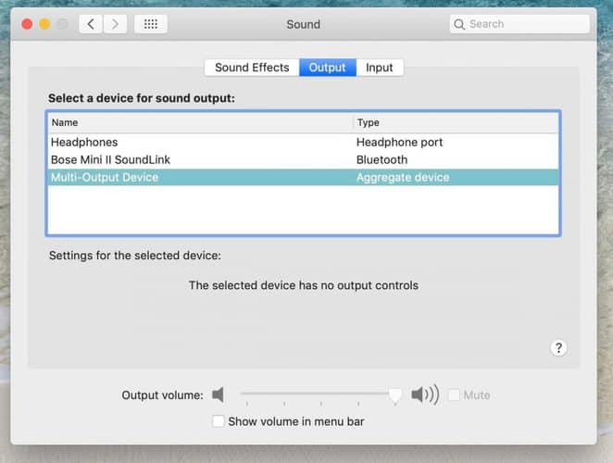Click the Type column header
The height and width of the screenshot is (463, 613).
point(456,123)
